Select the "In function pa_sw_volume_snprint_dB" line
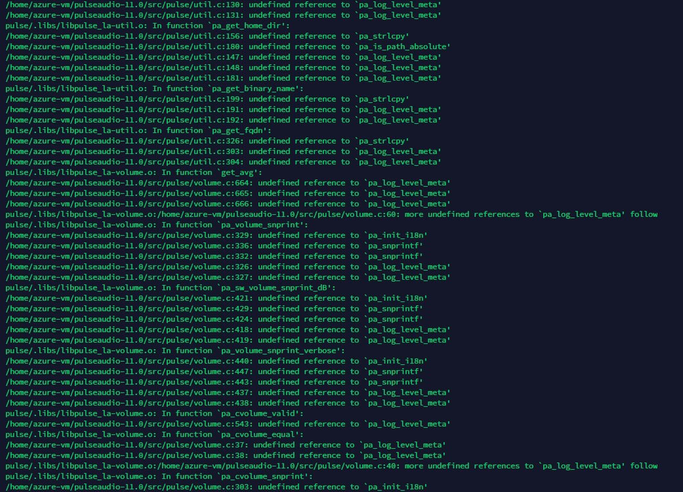683x492 pixels. 171,288
